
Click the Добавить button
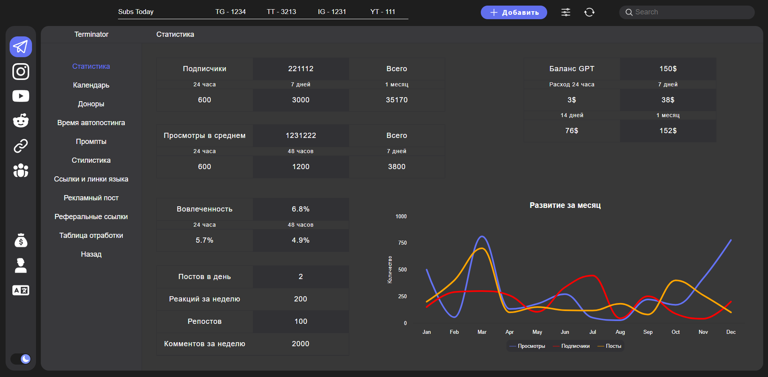514,12
